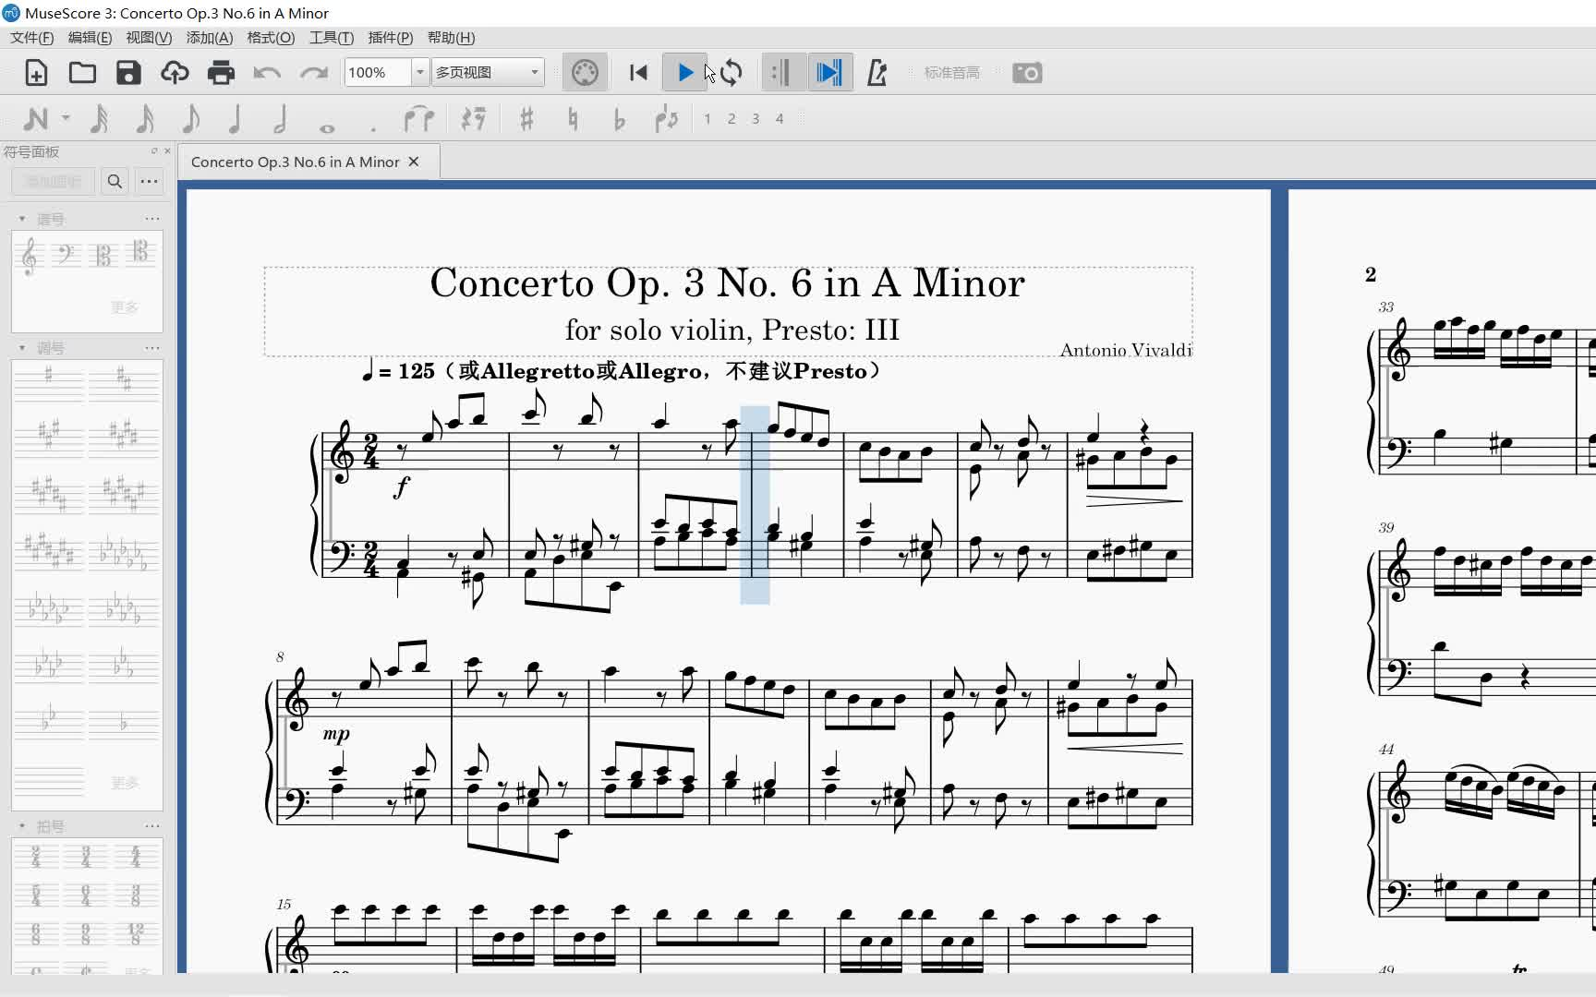Open the 帮助(H) menu
Image resolution: width=1596 pixels, height=997 pixels.
[452, 38]
